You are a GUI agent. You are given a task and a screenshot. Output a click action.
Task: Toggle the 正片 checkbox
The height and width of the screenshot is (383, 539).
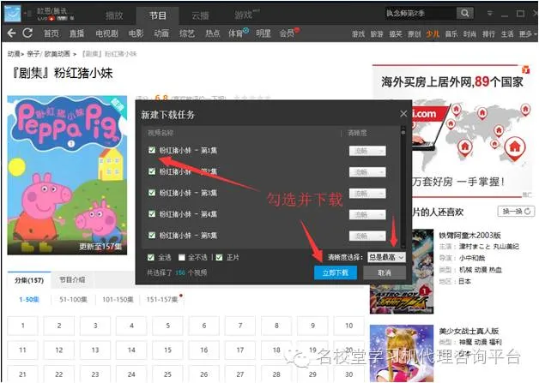pos(219,257)
